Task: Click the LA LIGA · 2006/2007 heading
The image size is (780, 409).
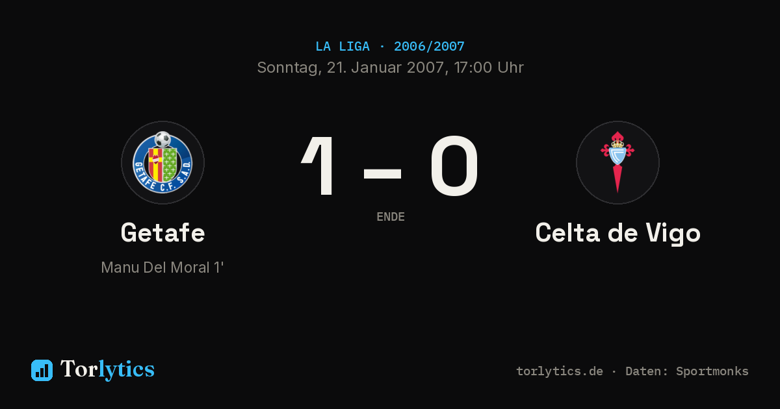Action: point(390,46)
